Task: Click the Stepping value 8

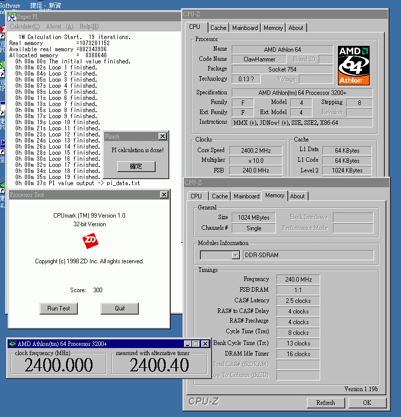Action: coord(359,102)
